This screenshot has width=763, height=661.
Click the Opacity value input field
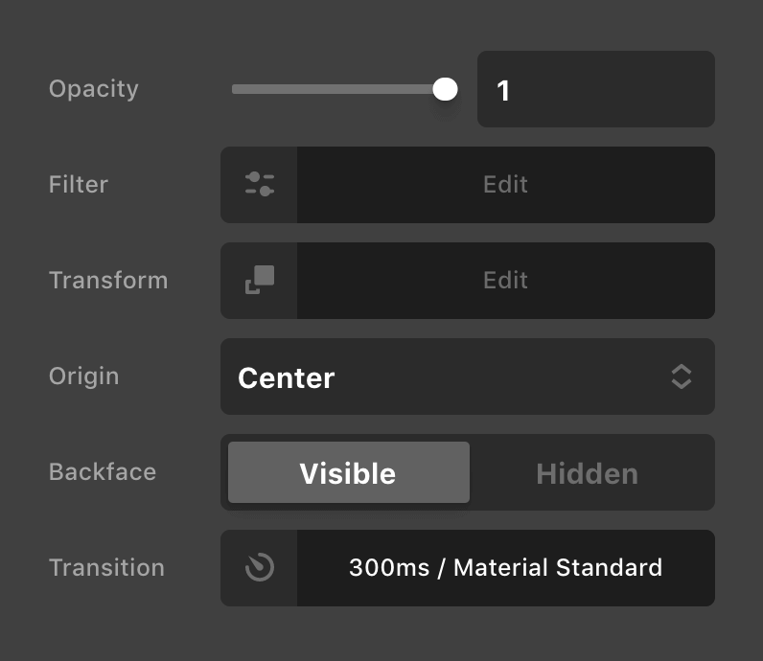point(595,89)
